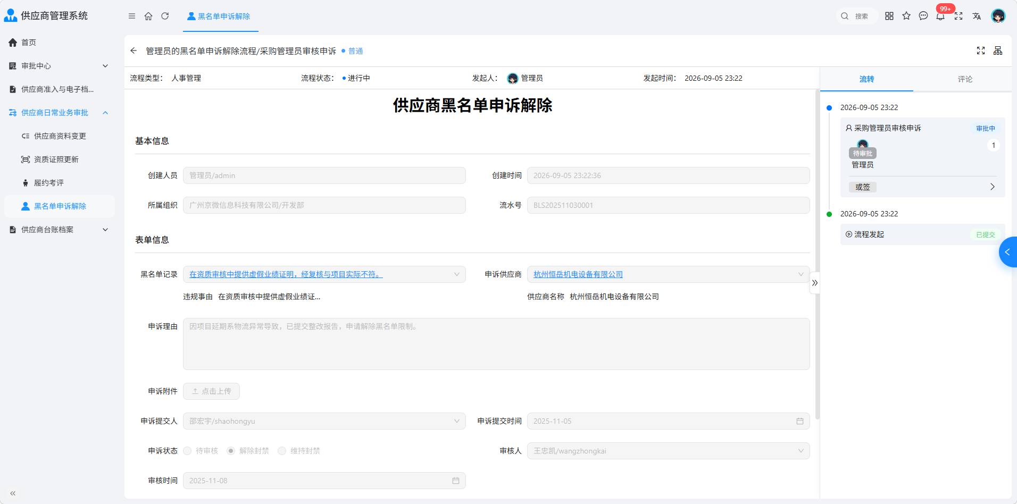1017x504 pixels.
Task: Open the home icon in top bar
Action: [148, 16]
